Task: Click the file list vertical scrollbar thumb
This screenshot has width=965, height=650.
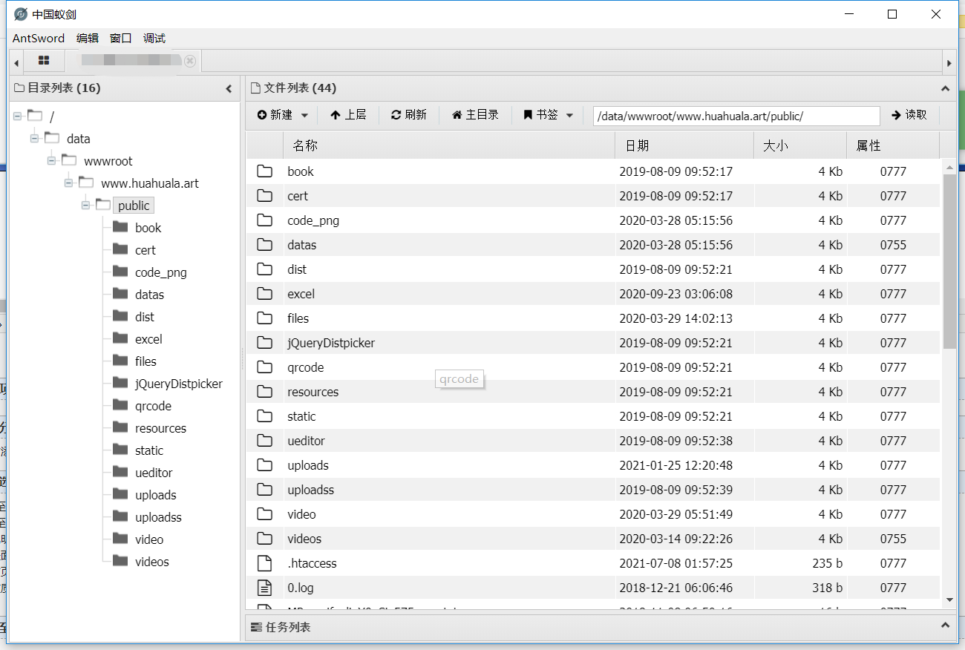Action: (x=949, y=261)
